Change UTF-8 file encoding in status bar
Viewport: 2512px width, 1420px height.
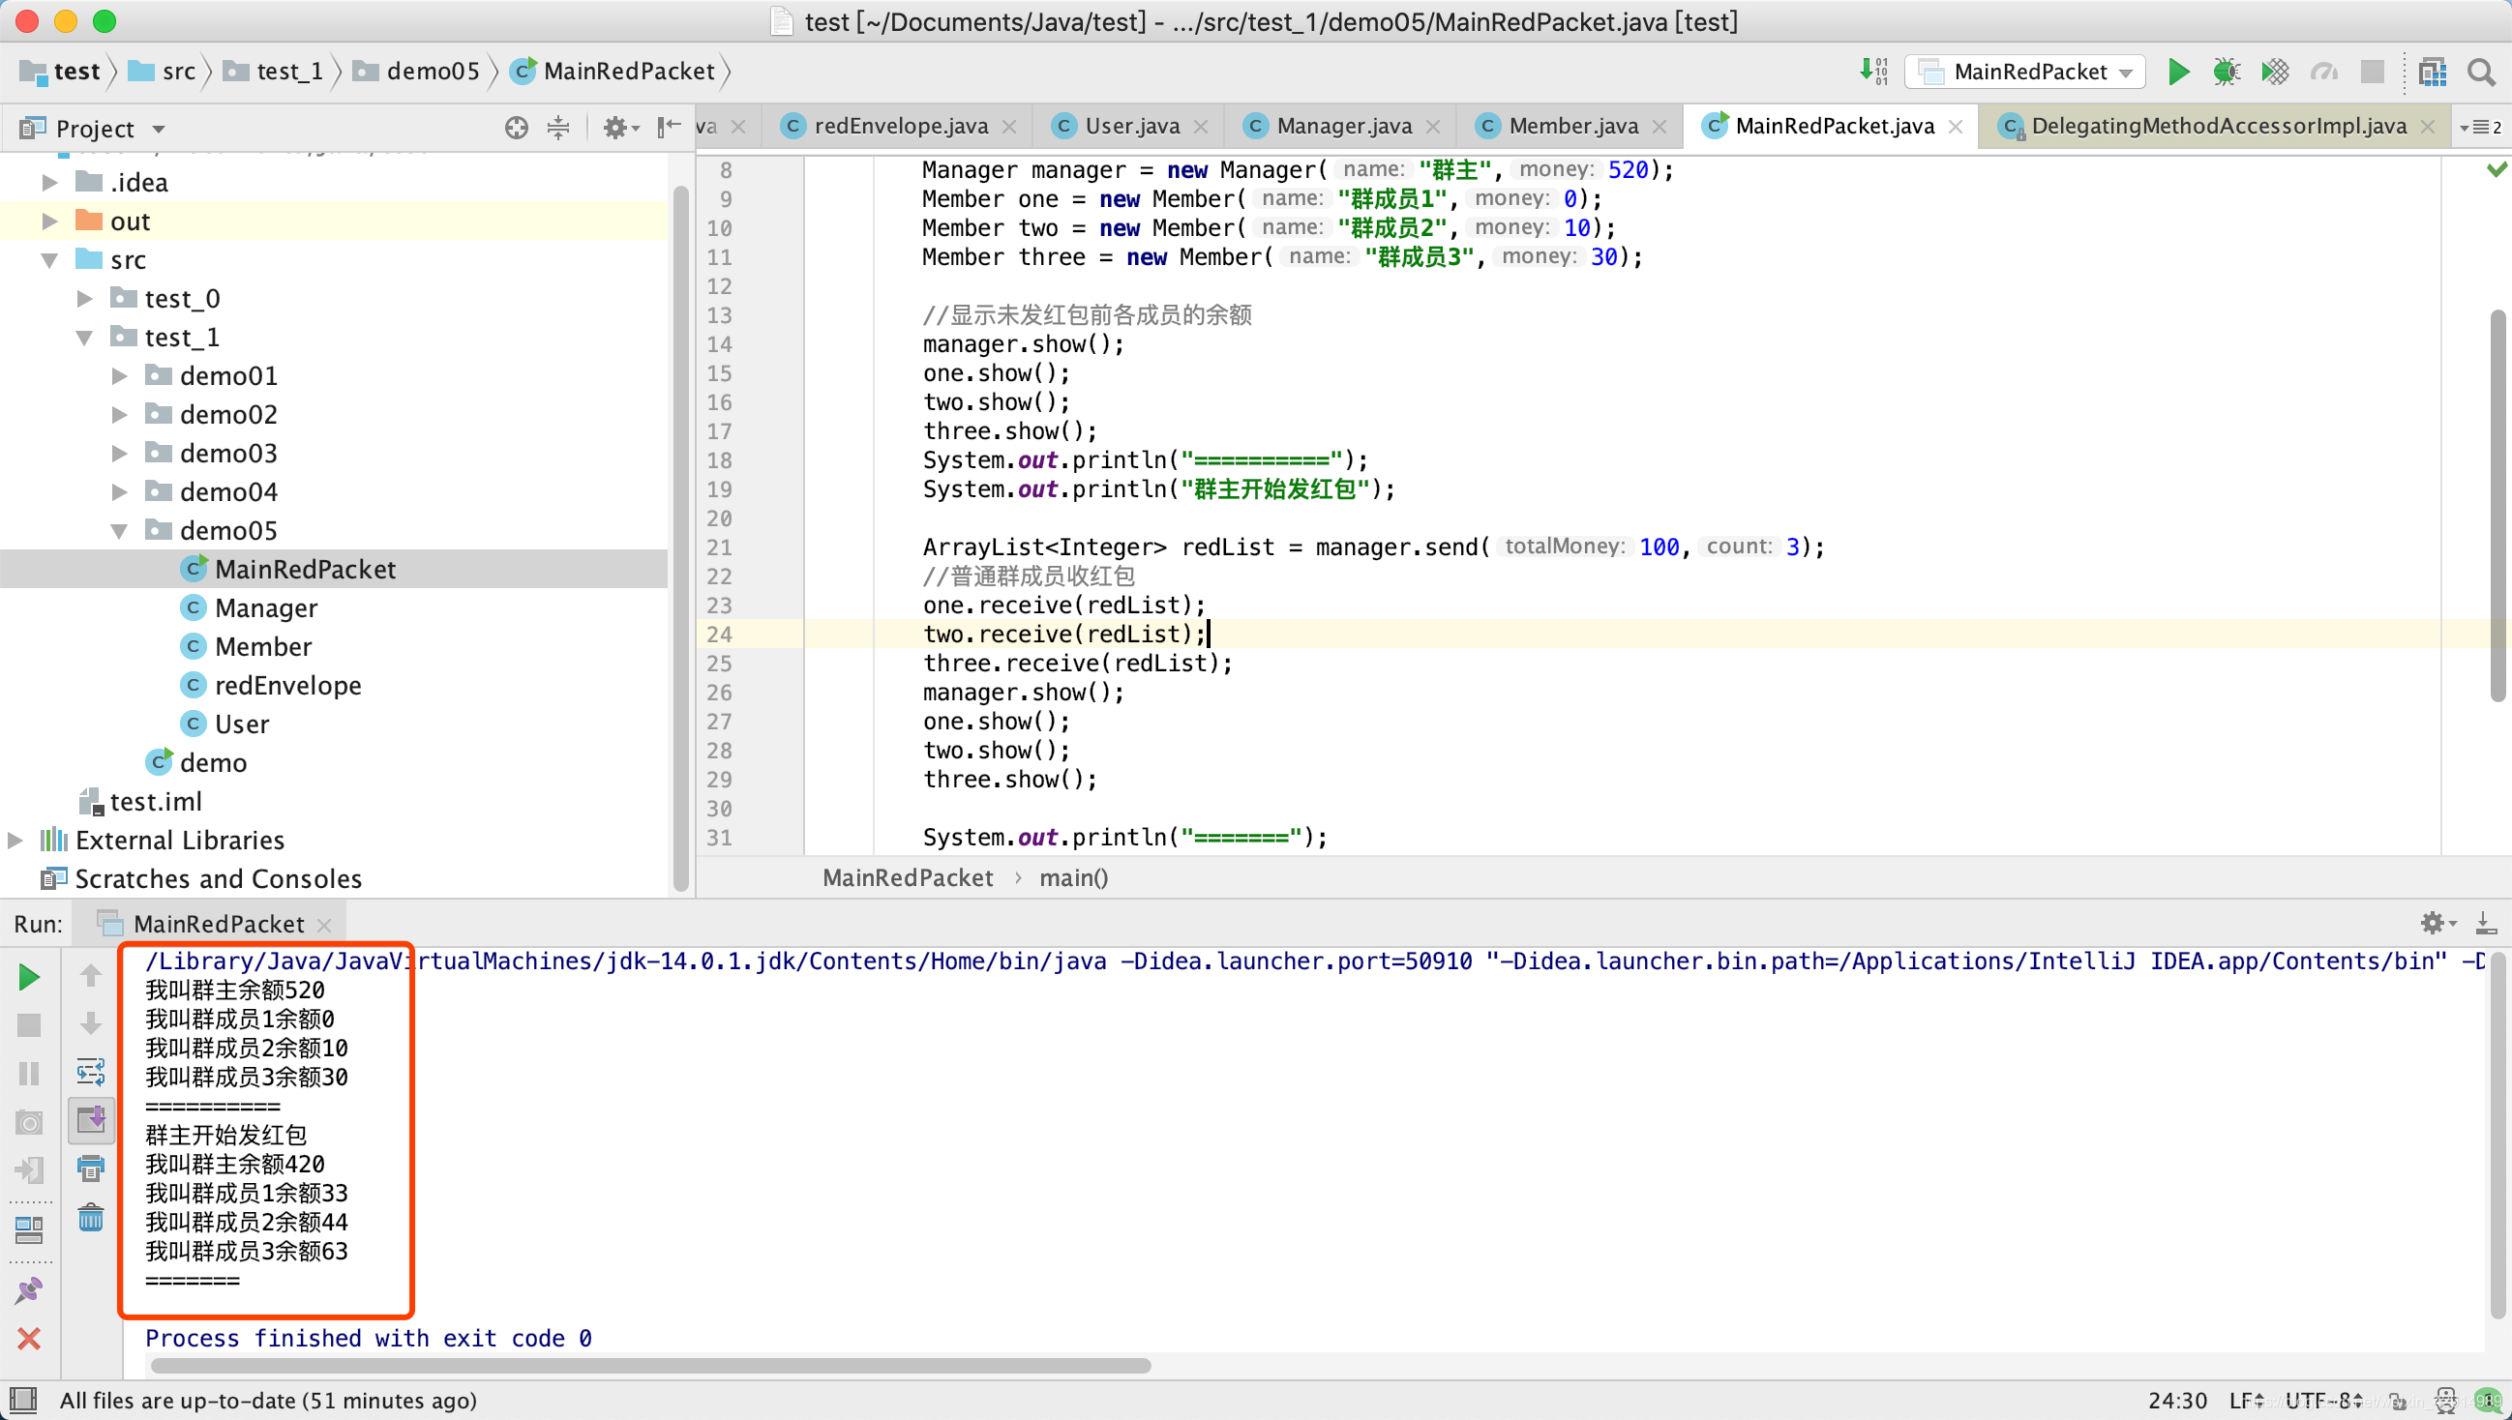(x=2323, y=1401)
